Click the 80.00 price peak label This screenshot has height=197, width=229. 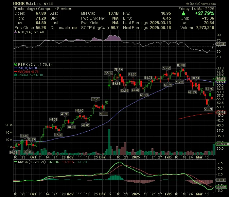[181, 65]
